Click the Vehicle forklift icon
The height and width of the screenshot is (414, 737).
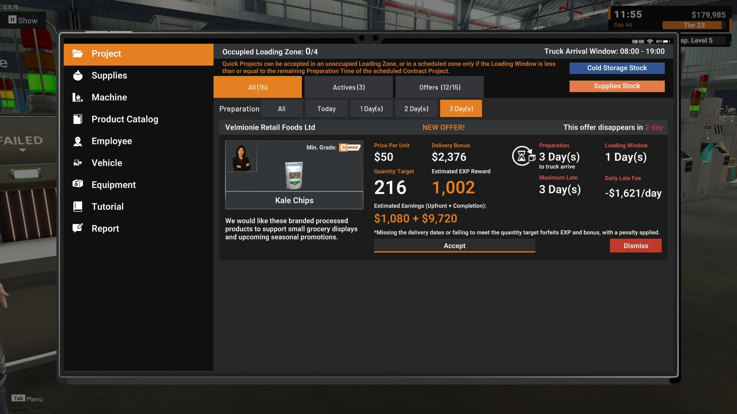click(78, 163)
